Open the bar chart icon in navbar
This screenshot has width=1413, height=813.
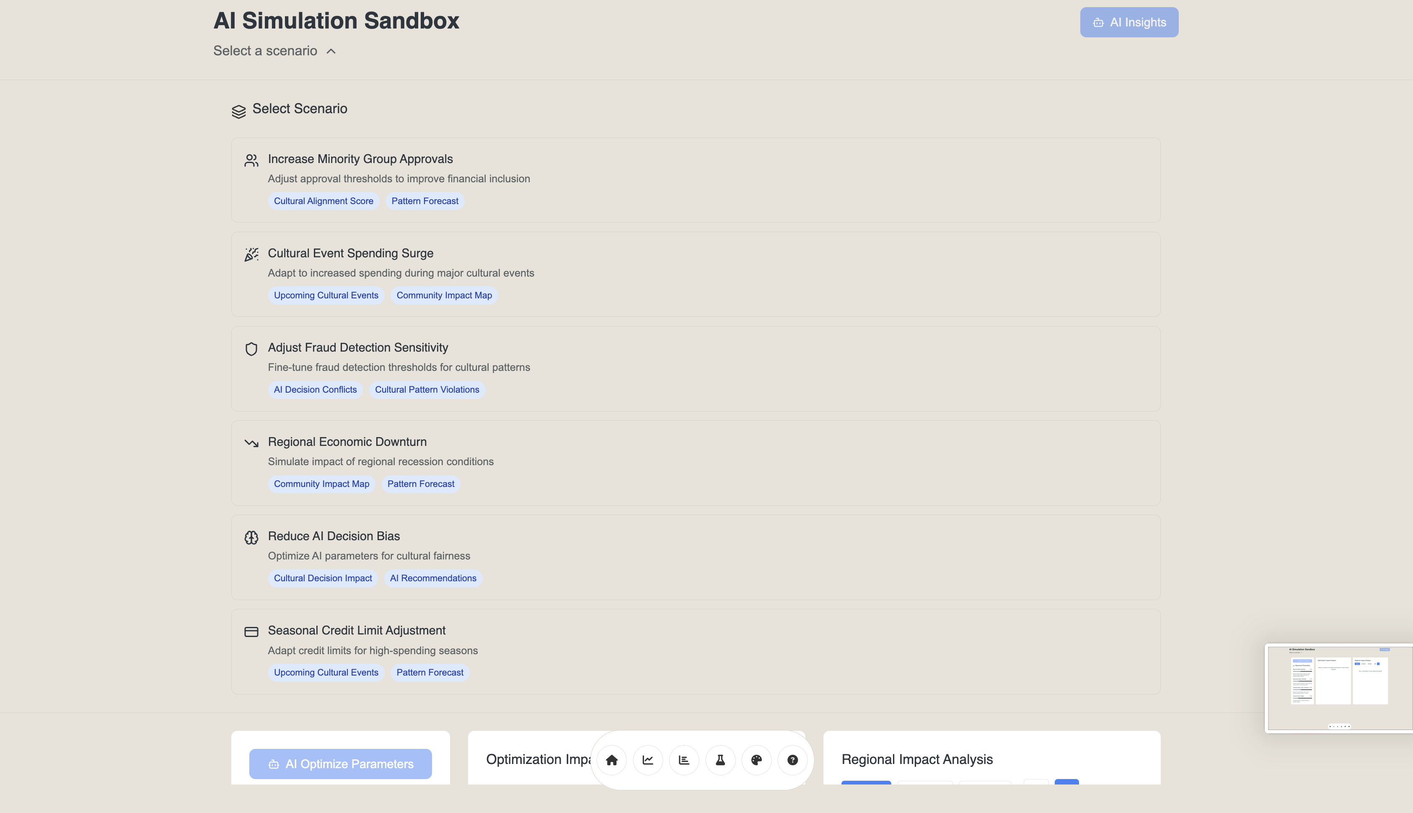click(x=684, y=760)
